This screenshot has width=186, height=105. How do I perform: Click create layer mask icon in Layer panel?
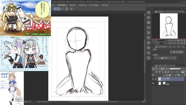pos(179,75)
